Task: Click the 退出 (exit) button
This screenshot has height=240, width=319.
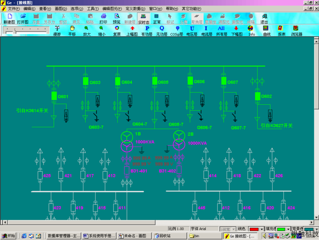Action: click(264, 19)
